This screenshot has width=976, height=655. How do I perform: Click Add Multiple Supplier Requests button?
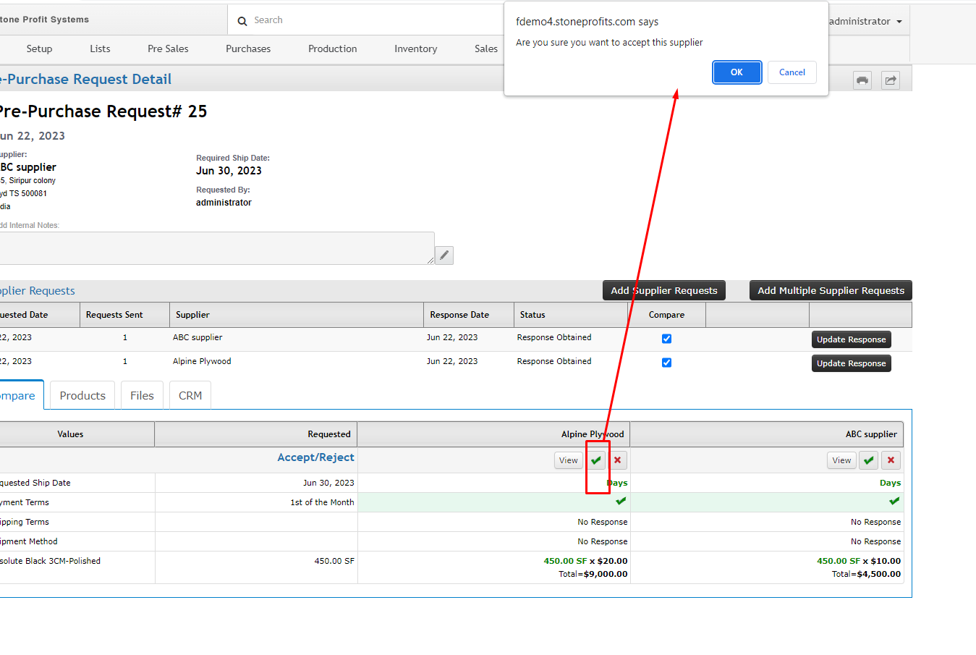pyautogui.click(x=831, y=290)
